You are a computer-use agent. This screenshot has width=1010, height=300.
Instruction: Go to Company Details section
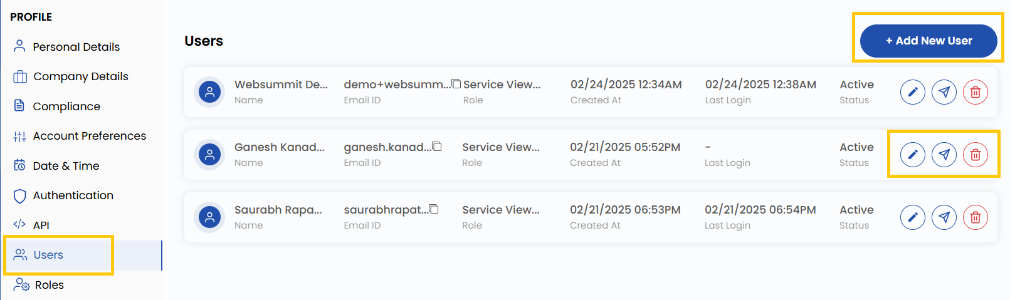pos(80,76)
